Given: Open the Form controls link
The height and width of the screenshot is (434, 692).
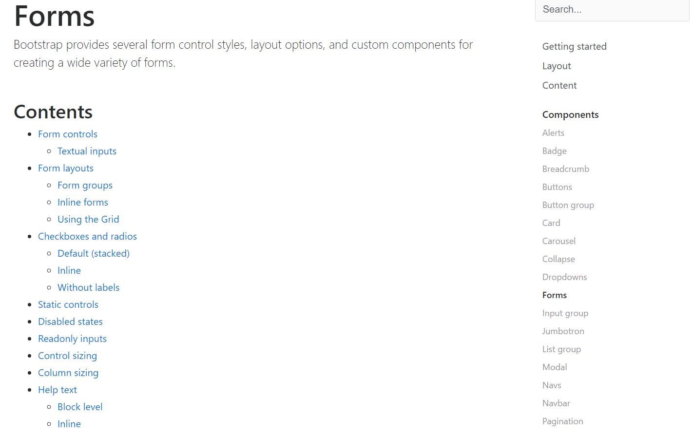Looking at the screenshot, I should click(67, 134).
